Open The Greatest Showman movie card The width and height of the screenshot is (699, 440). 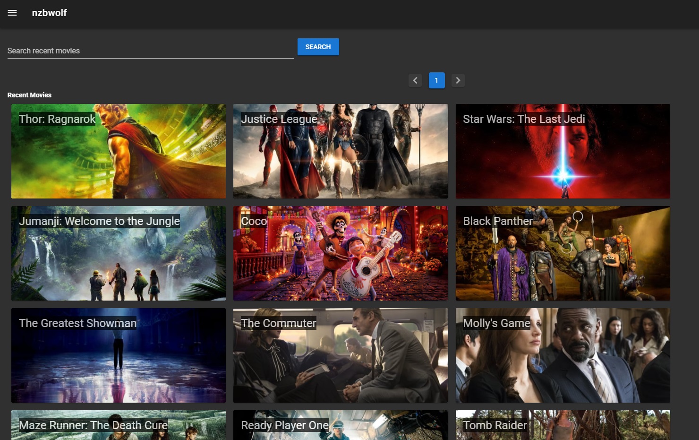119,355
